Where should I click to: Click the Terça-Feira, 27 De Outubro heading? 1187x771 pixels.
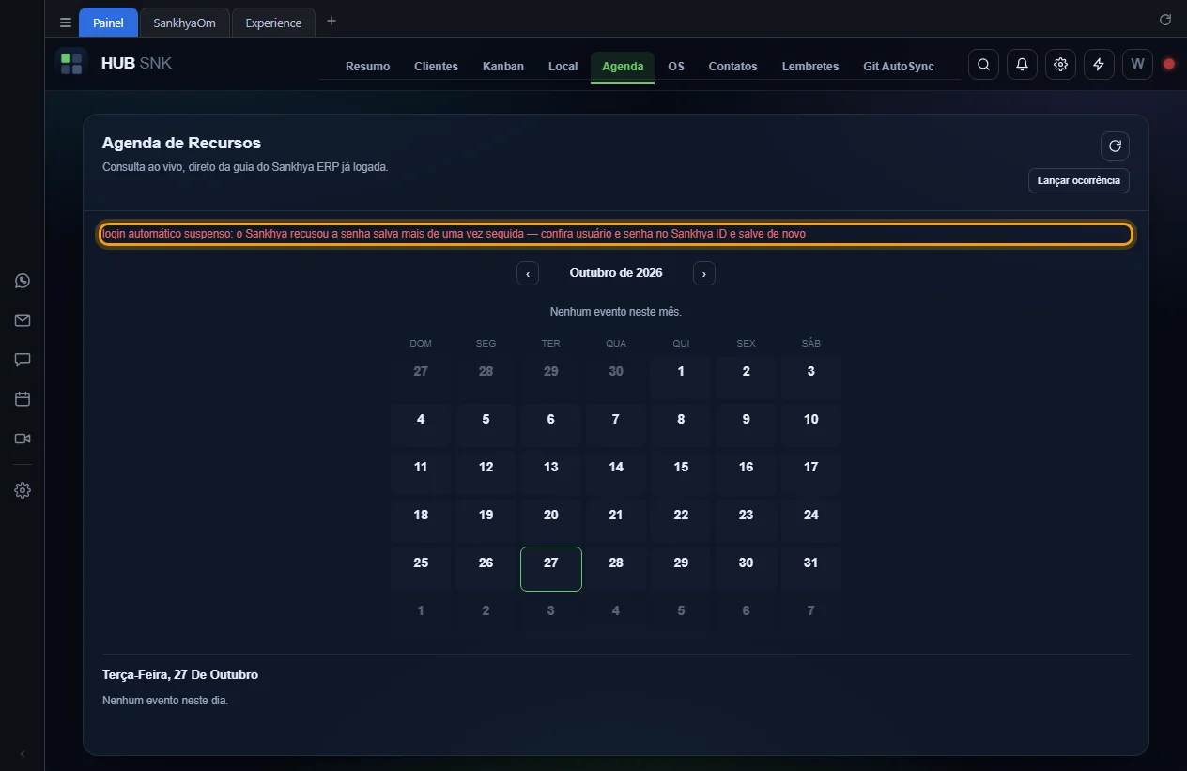(180, 675)
